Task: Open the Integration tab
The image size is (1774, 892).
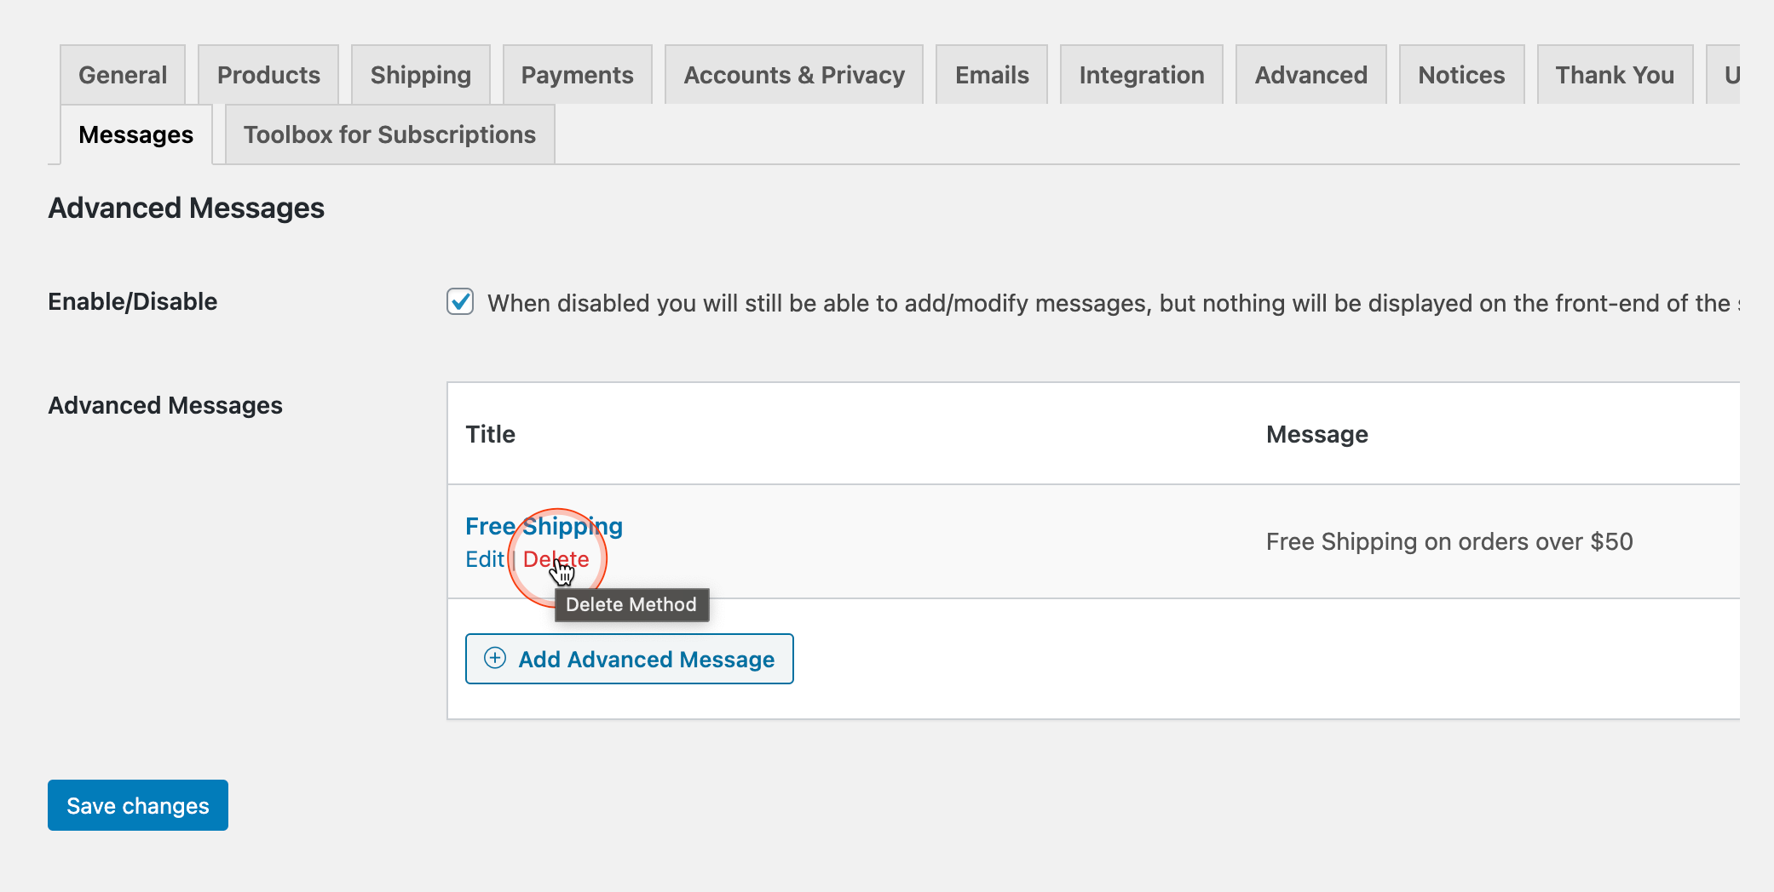Action: point(1141,75)
